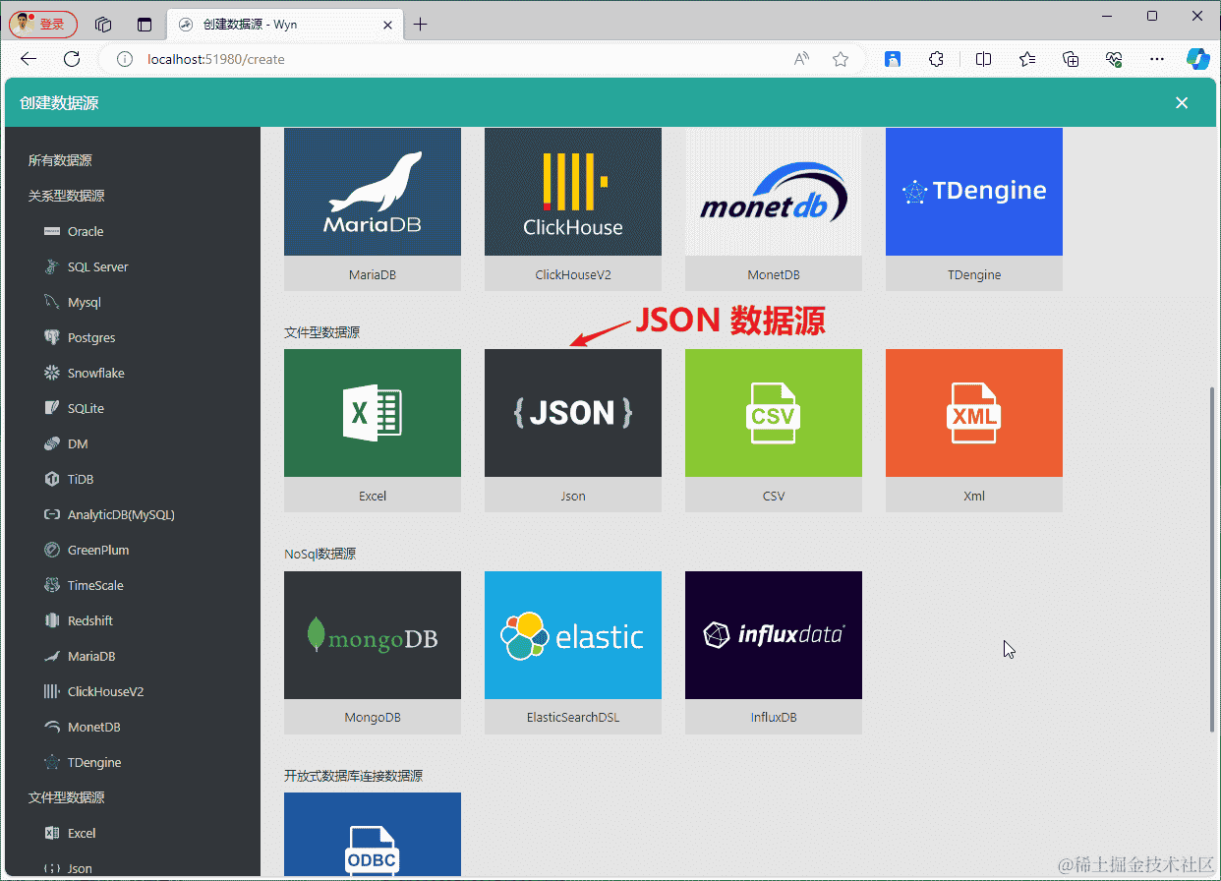Open the workspaces icon in title bar

pyautogui.click(x=103, y=25)
